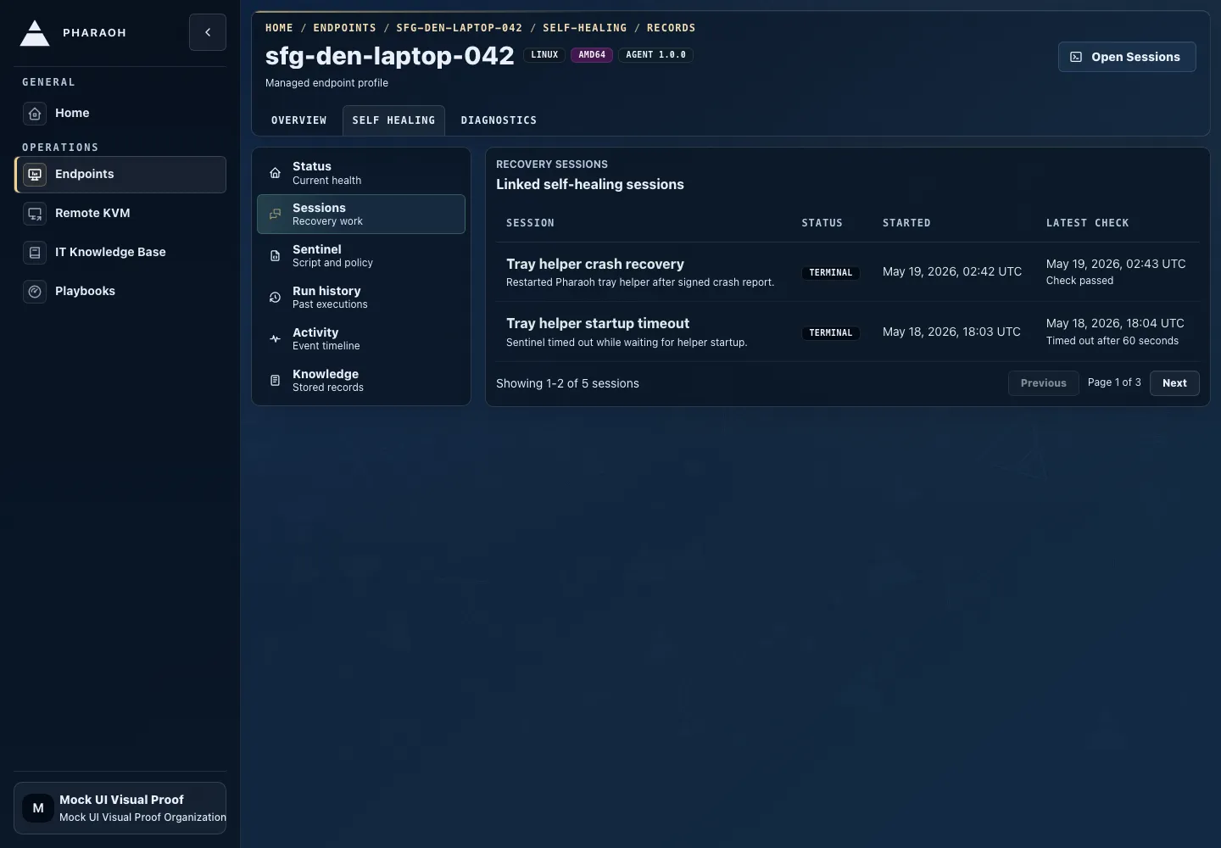Click the Activity pulse icon
The width and height of the screenshot is (1221, 848).
[x=275, y=339]
